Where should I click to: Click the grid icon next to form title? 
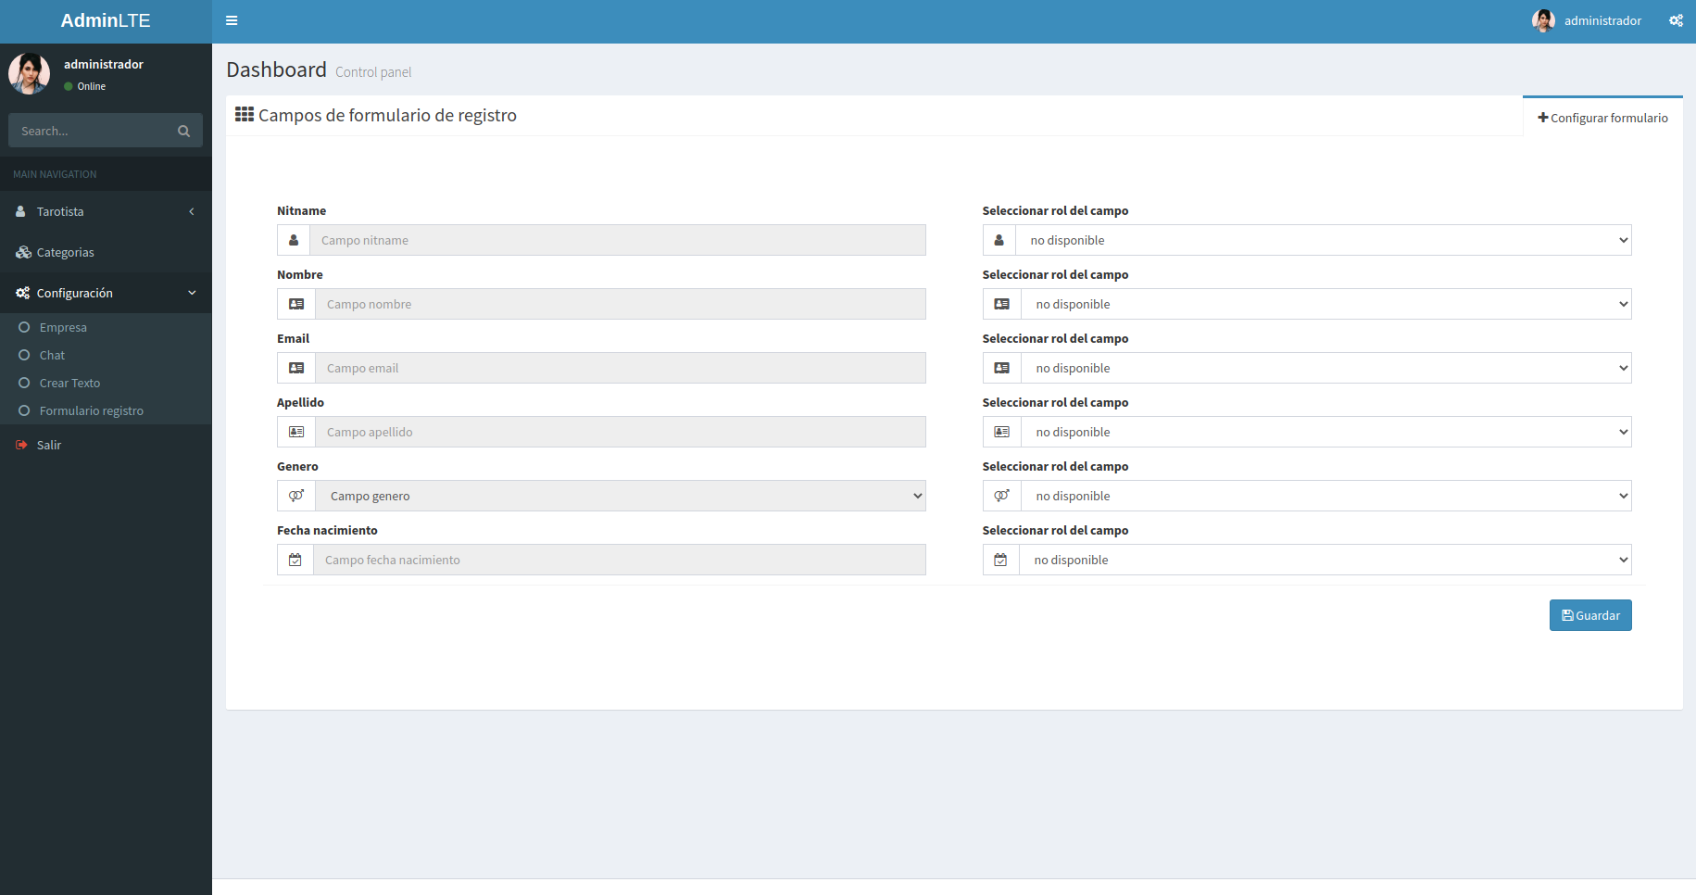pos(245,115)
